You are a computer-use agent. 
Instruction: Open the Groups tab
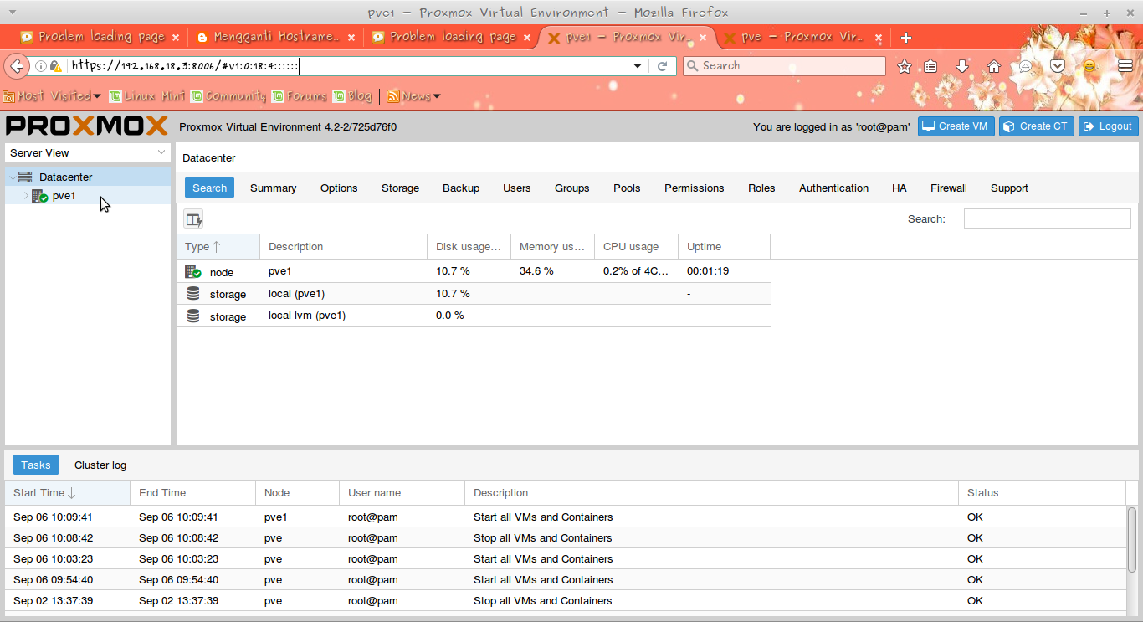(x=572, y=188)
